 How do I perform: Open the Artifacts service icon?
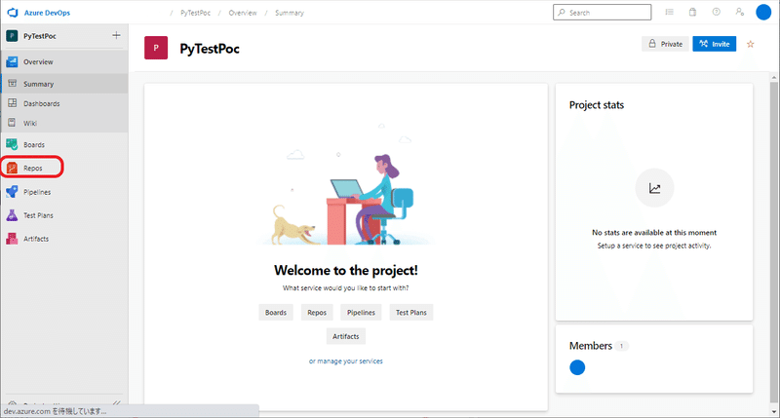coord(12,239)
